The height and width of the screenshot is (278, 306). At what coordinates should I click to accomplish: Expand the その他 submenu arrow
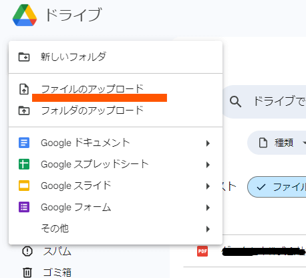click(208, 229)
